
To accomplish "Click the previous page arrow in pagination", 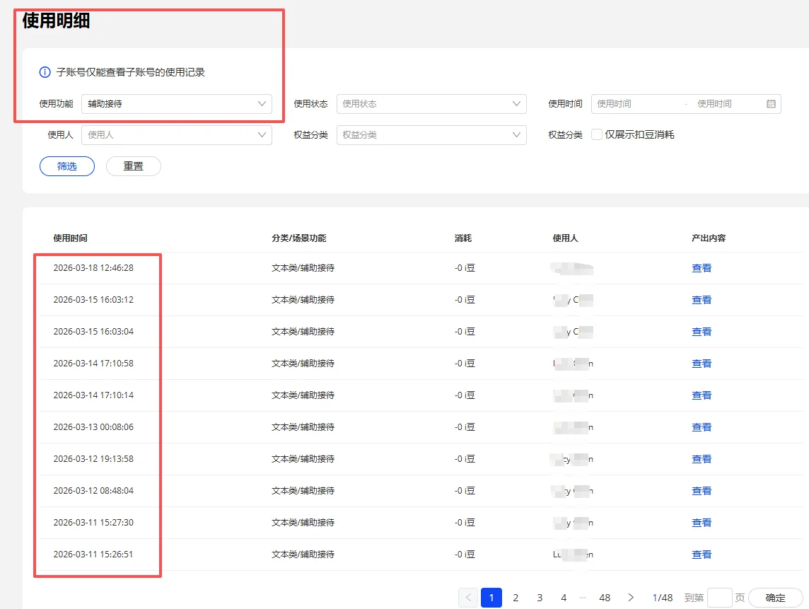I will point(467,598).
